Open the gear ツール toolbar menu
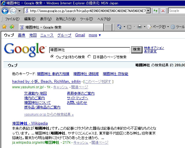This screenshot has width=185, height=148. 177,27
